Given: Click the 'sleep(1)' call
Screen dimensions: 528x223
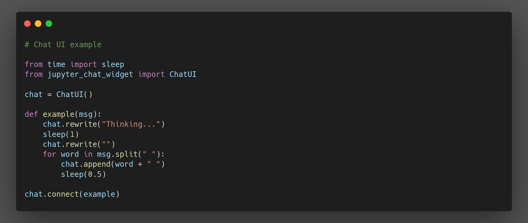Looking at the screenshot, I should (61, 134).
